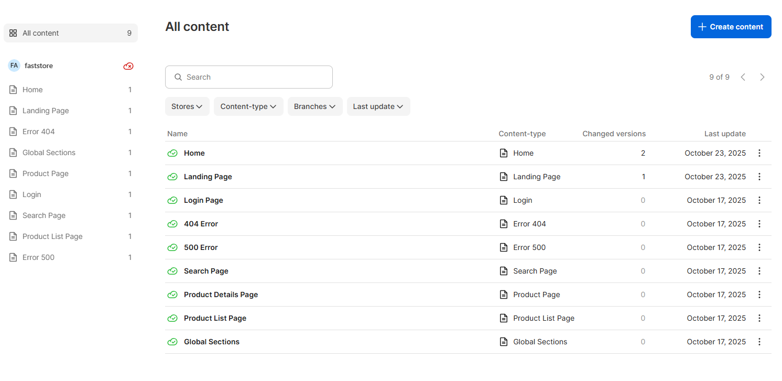Go to previous page with left chevron

pyautogui.click(x=743, y=77)
